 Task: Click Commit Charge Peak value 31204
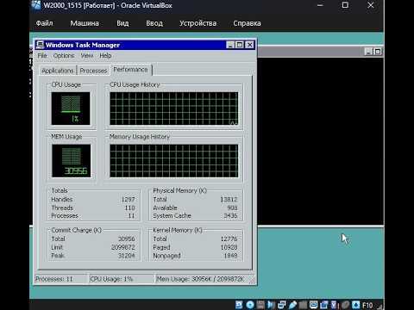pos(126,256)
